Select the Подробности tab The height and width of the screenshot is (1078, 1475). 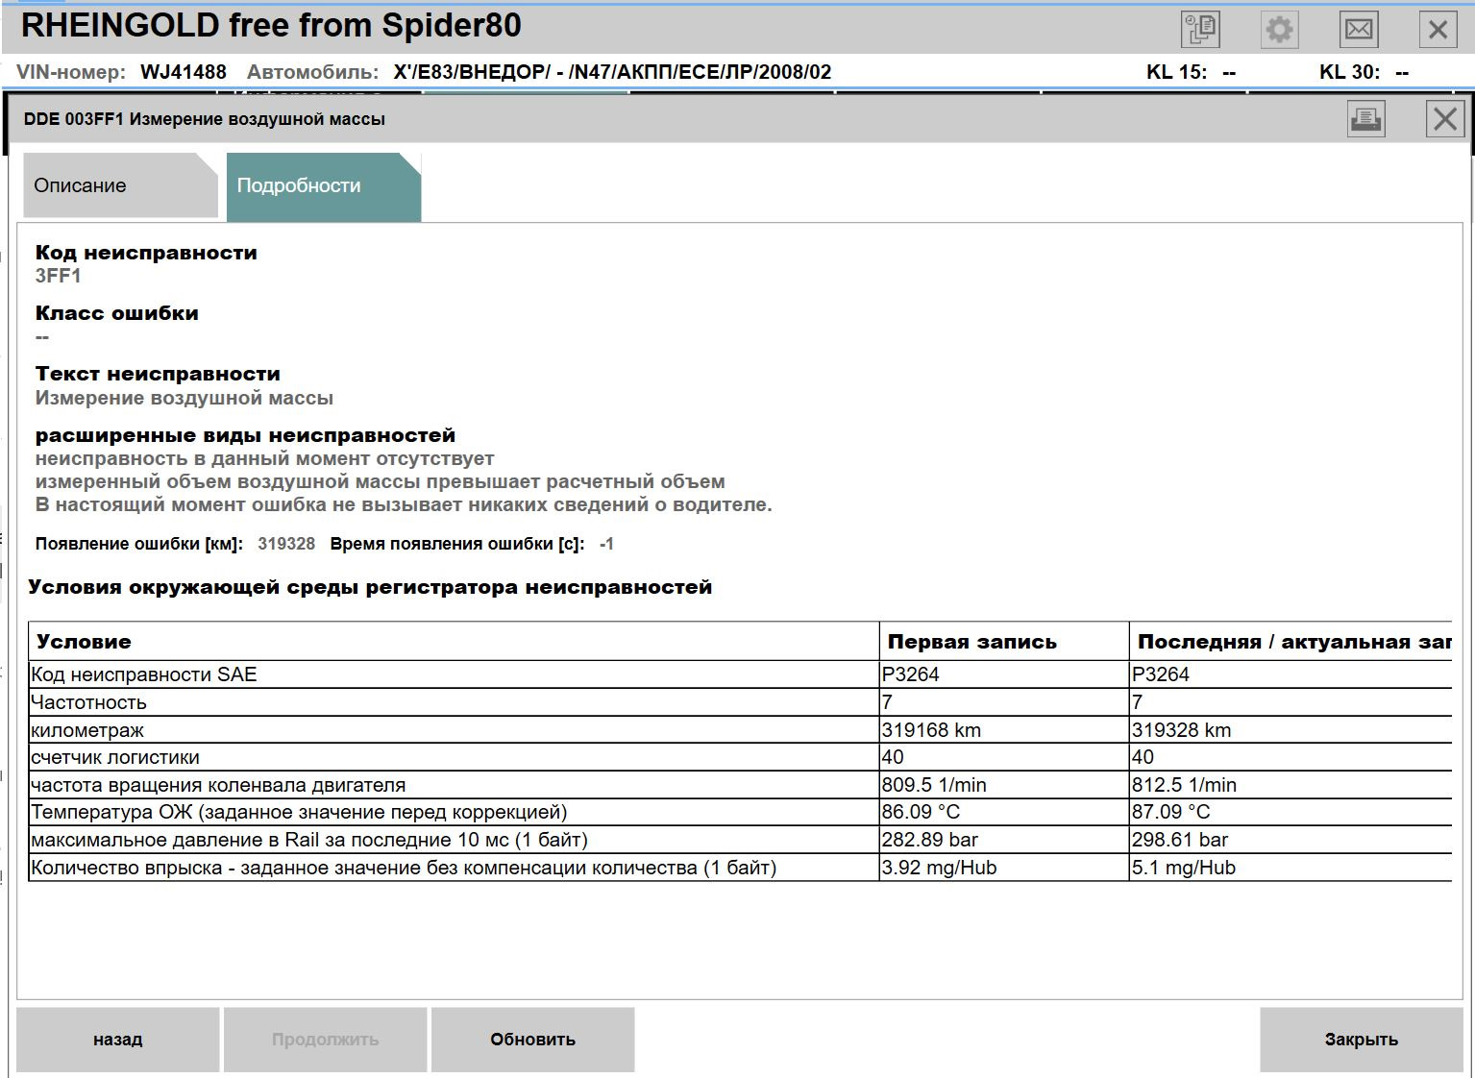pyautogui.click(x=324, y=186)
